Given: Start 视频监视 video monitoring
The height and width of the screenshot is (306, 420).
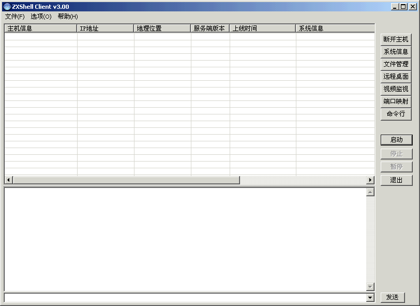Looking at the screenshot, I should [x=396, y=89].
